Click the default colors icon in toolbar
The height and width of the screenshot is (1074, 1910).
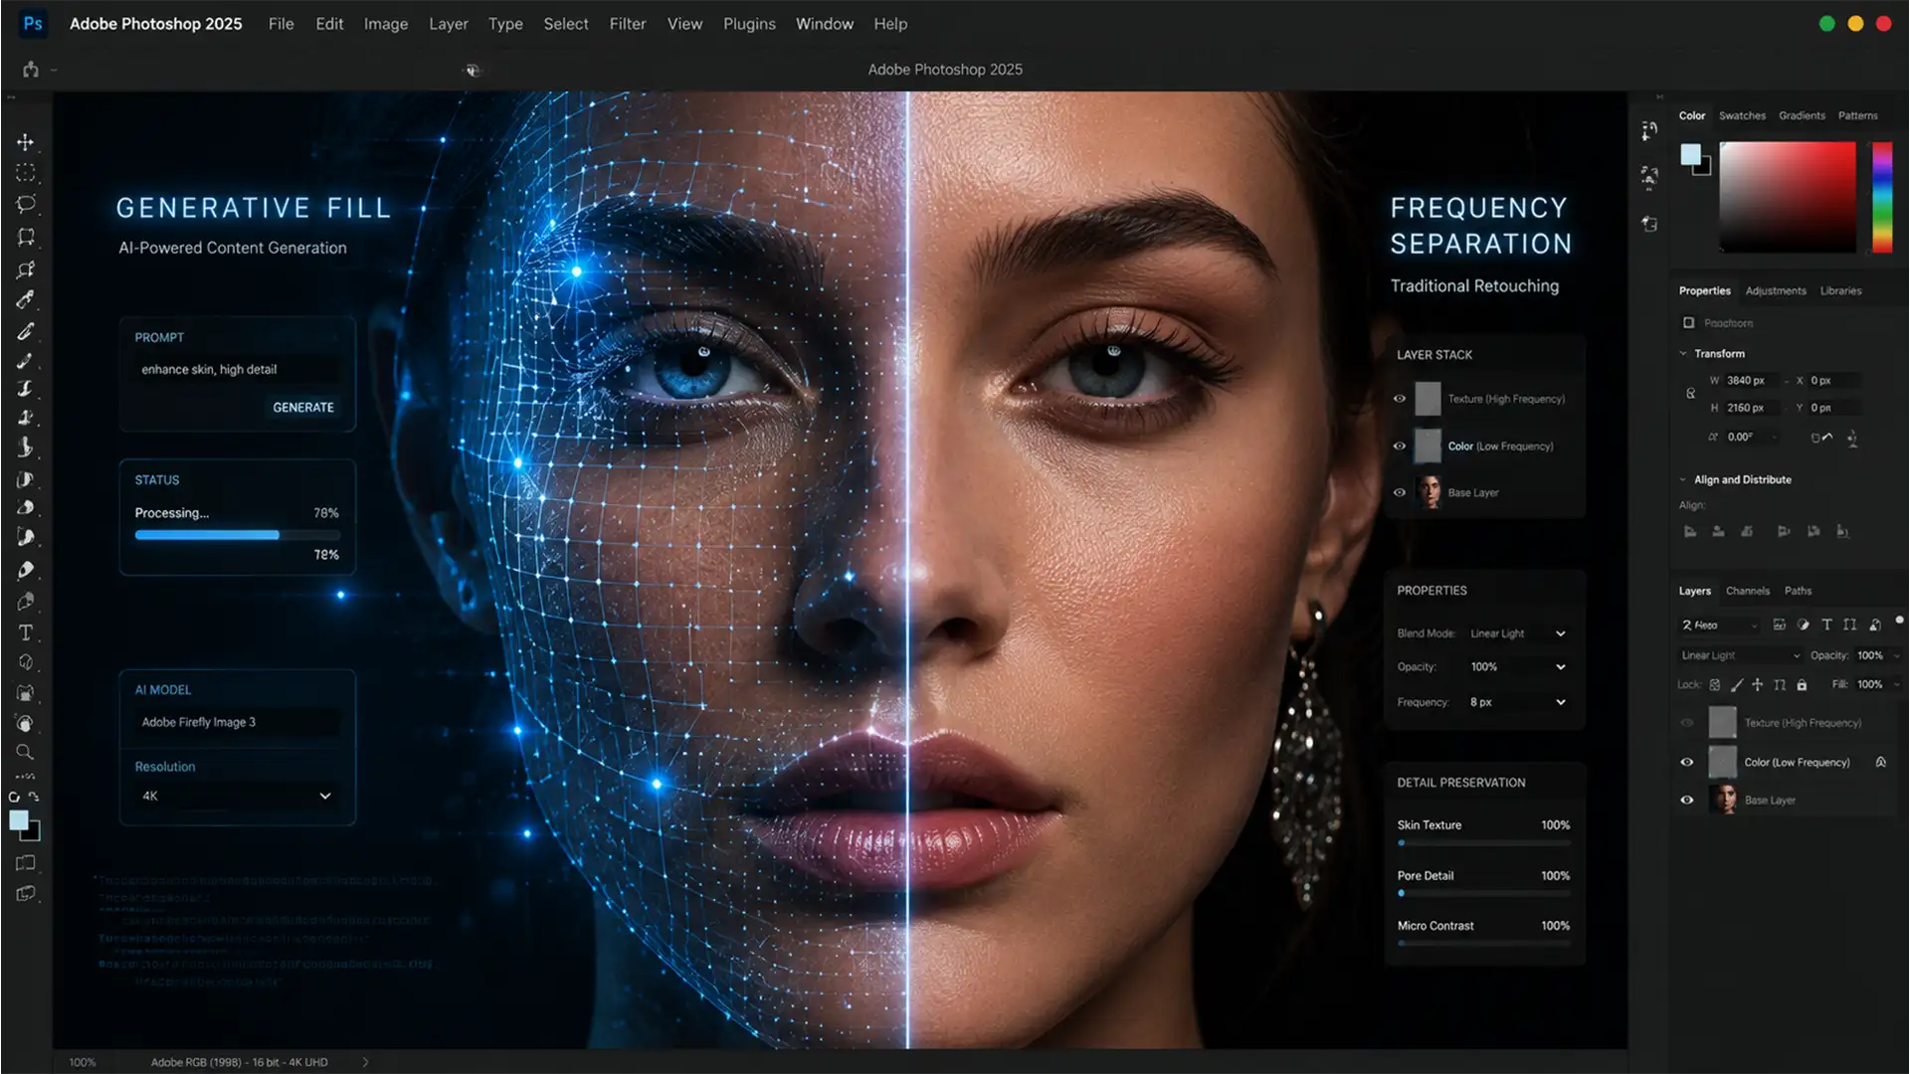[x=14, y=797]
